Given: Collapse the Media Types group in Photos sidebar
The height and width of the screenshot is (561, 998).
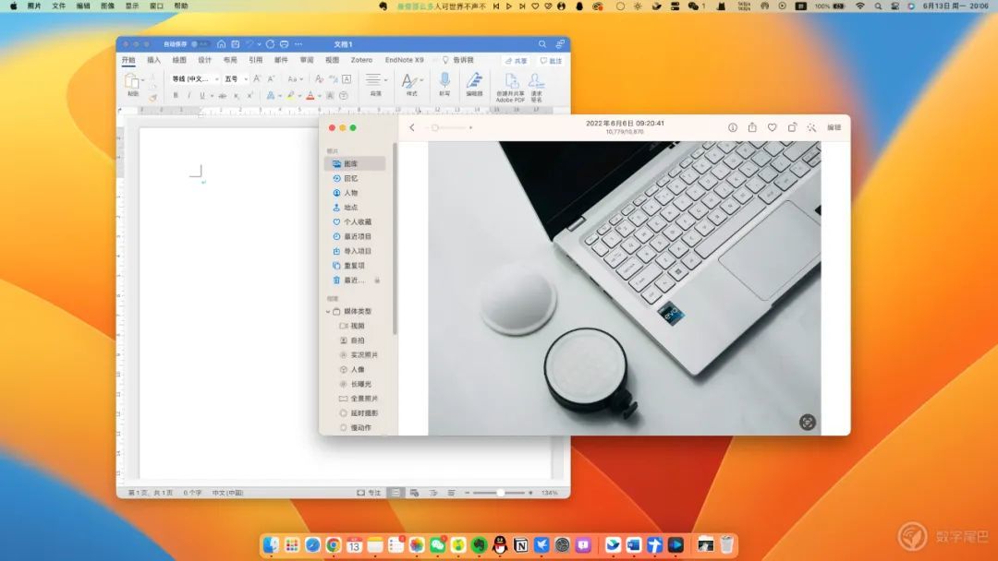Looking at the screenshot, I should (328, 311).
